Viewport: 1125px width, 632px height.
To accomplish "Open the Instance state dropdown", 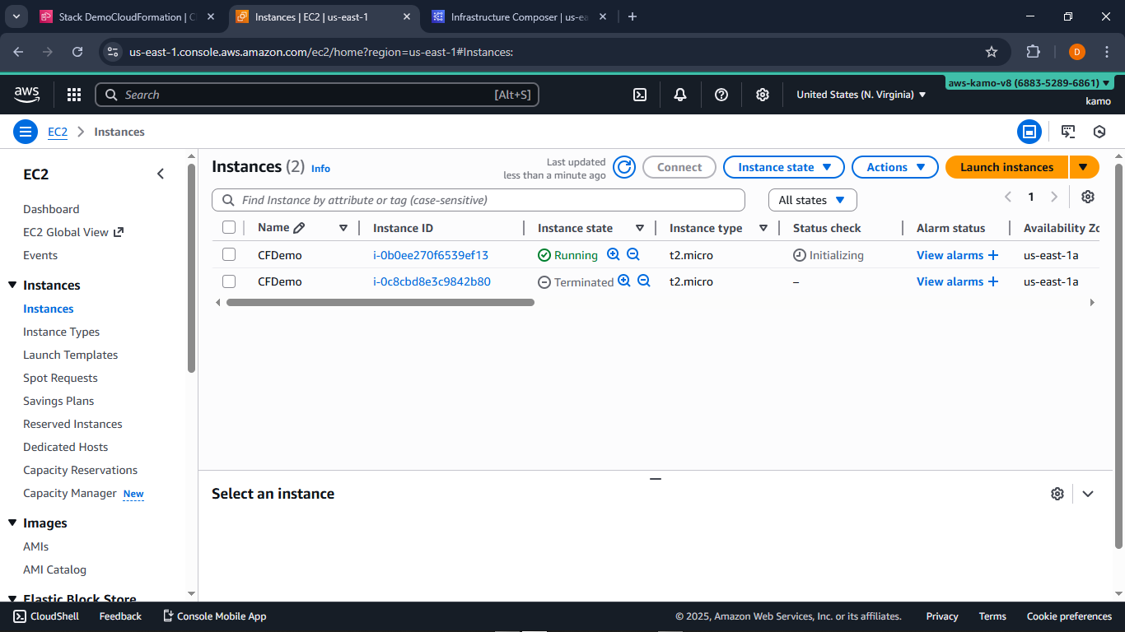I will click(783, 166).
